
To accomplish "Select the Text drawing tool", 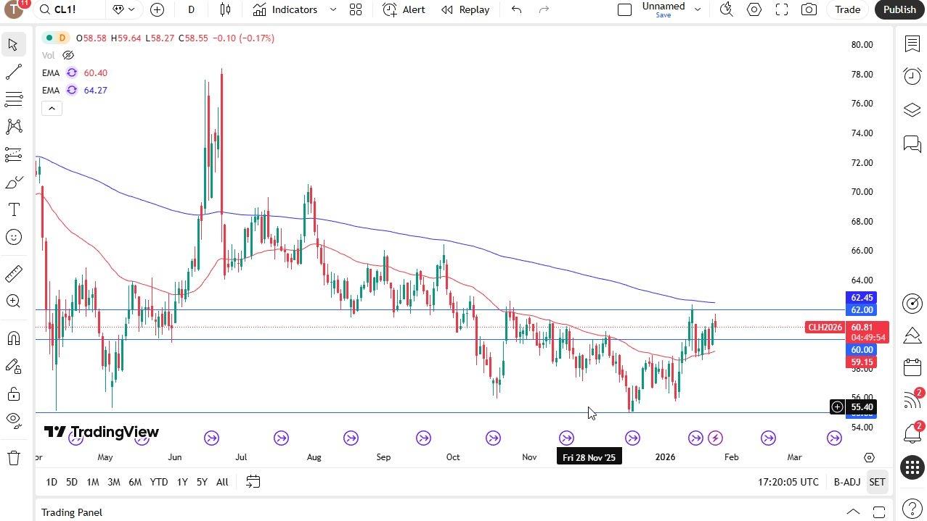I will coord(13,209).
